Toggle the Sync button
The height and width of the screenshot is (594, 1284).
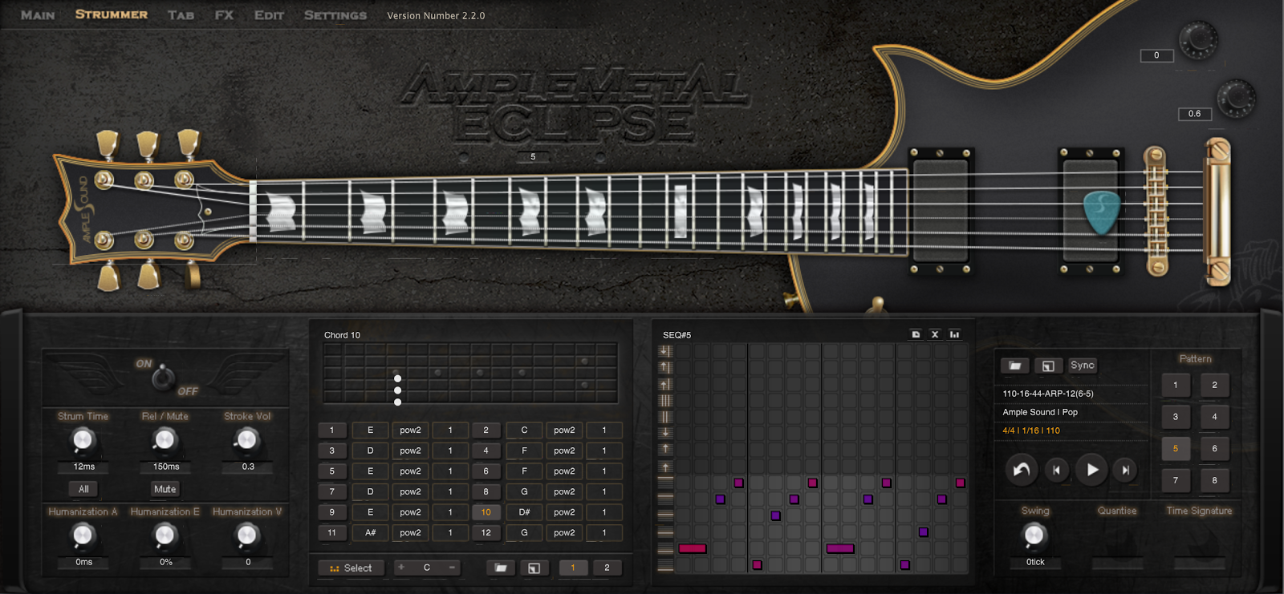pyautogui.click(x=1083, y=366)
